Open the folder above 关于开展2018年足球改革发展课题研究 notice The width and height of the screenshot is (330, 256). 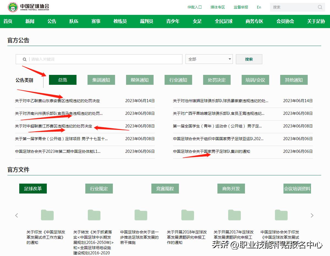click(x=187, y=215)
